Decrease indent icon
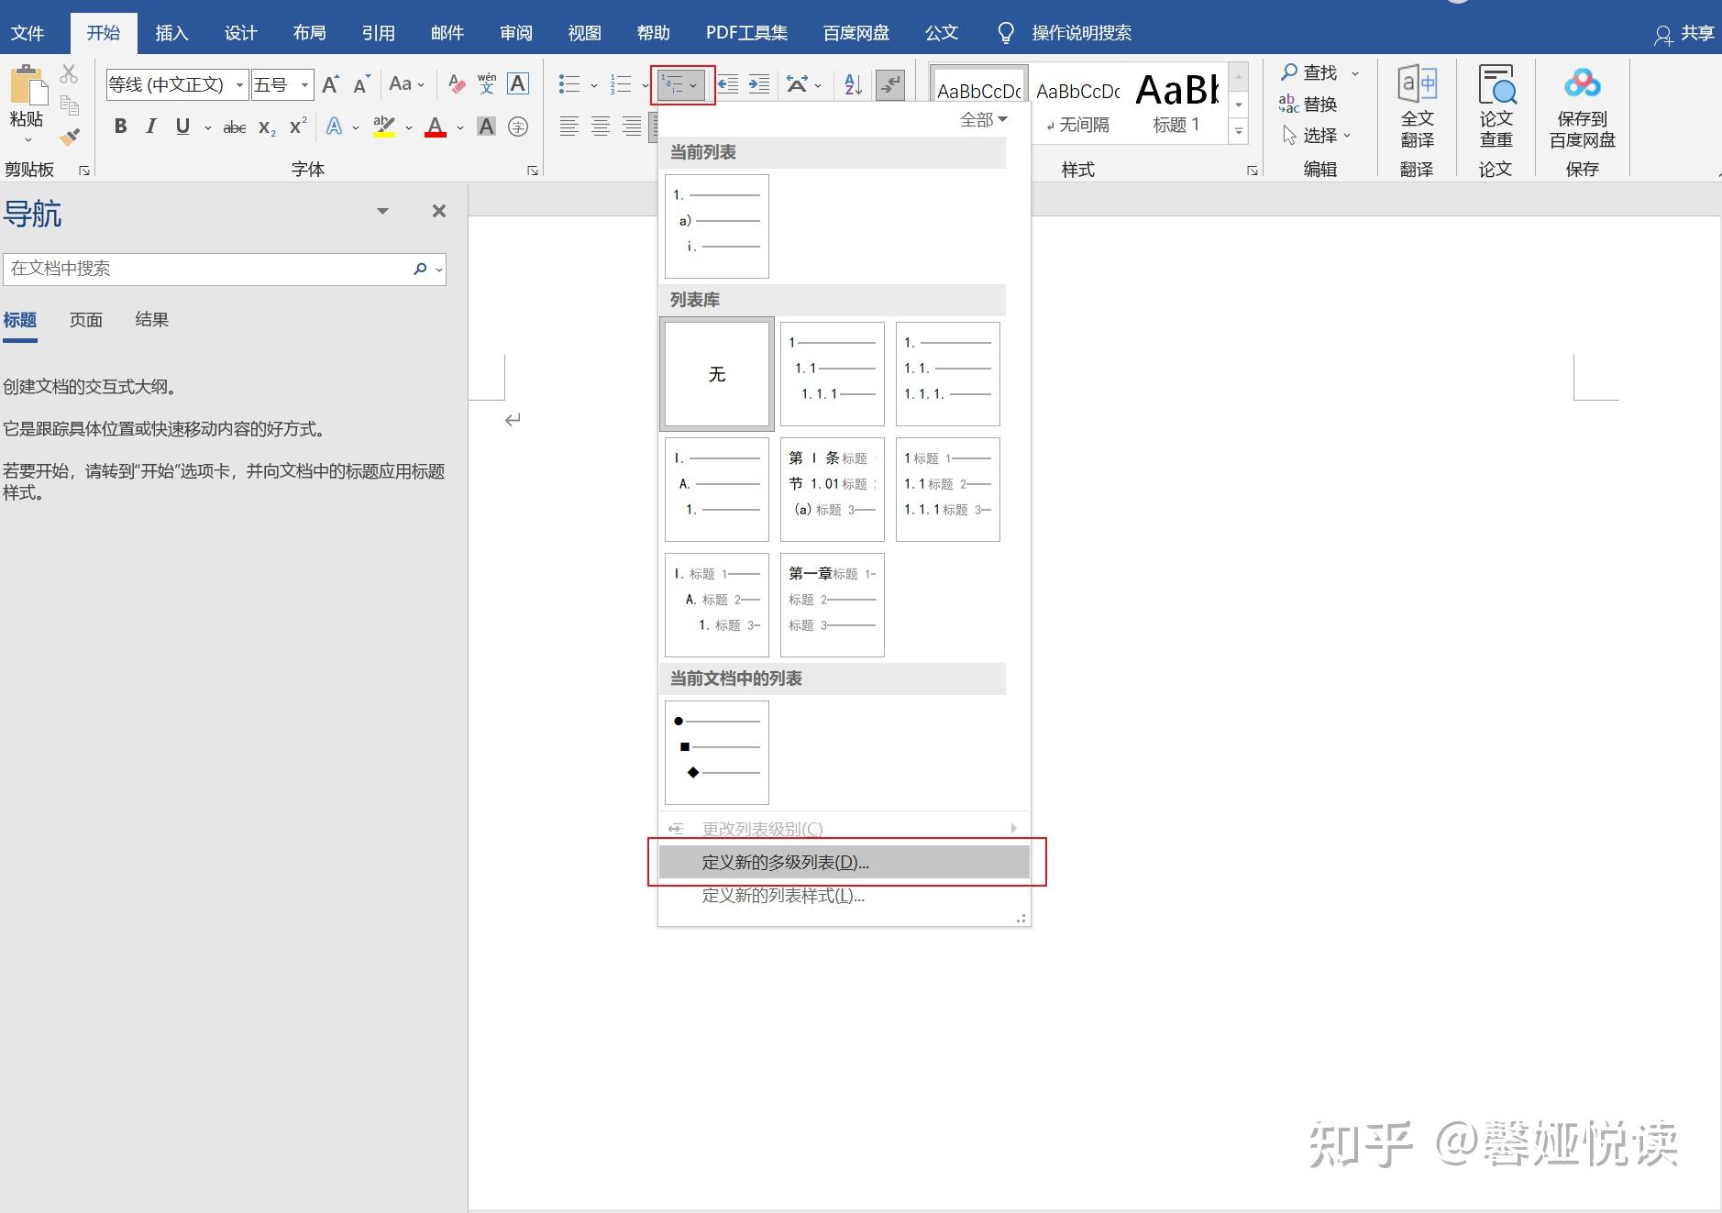The image size is (1722, 1213). click(728, 85)
